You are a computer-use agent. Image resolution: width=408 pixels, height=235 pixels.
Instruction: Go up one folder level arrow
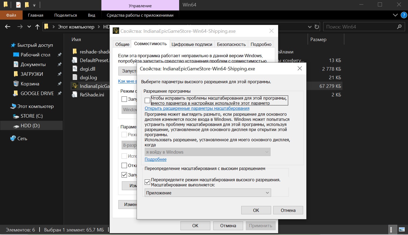(x=37, y=27)
